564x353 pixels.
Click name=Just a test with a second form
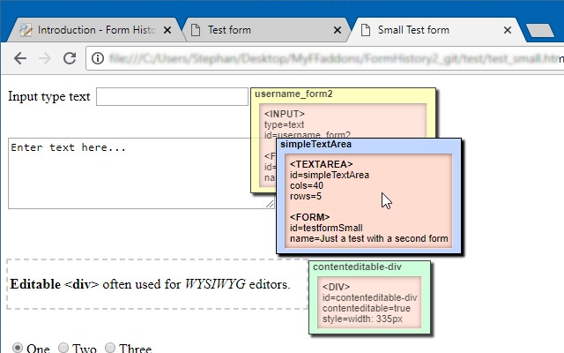(369, 238)
